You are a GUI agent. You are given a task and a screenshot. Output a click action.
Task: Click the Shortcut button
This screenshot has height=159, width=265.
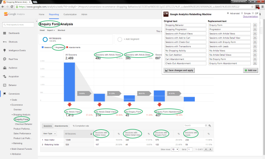(61, 30)
